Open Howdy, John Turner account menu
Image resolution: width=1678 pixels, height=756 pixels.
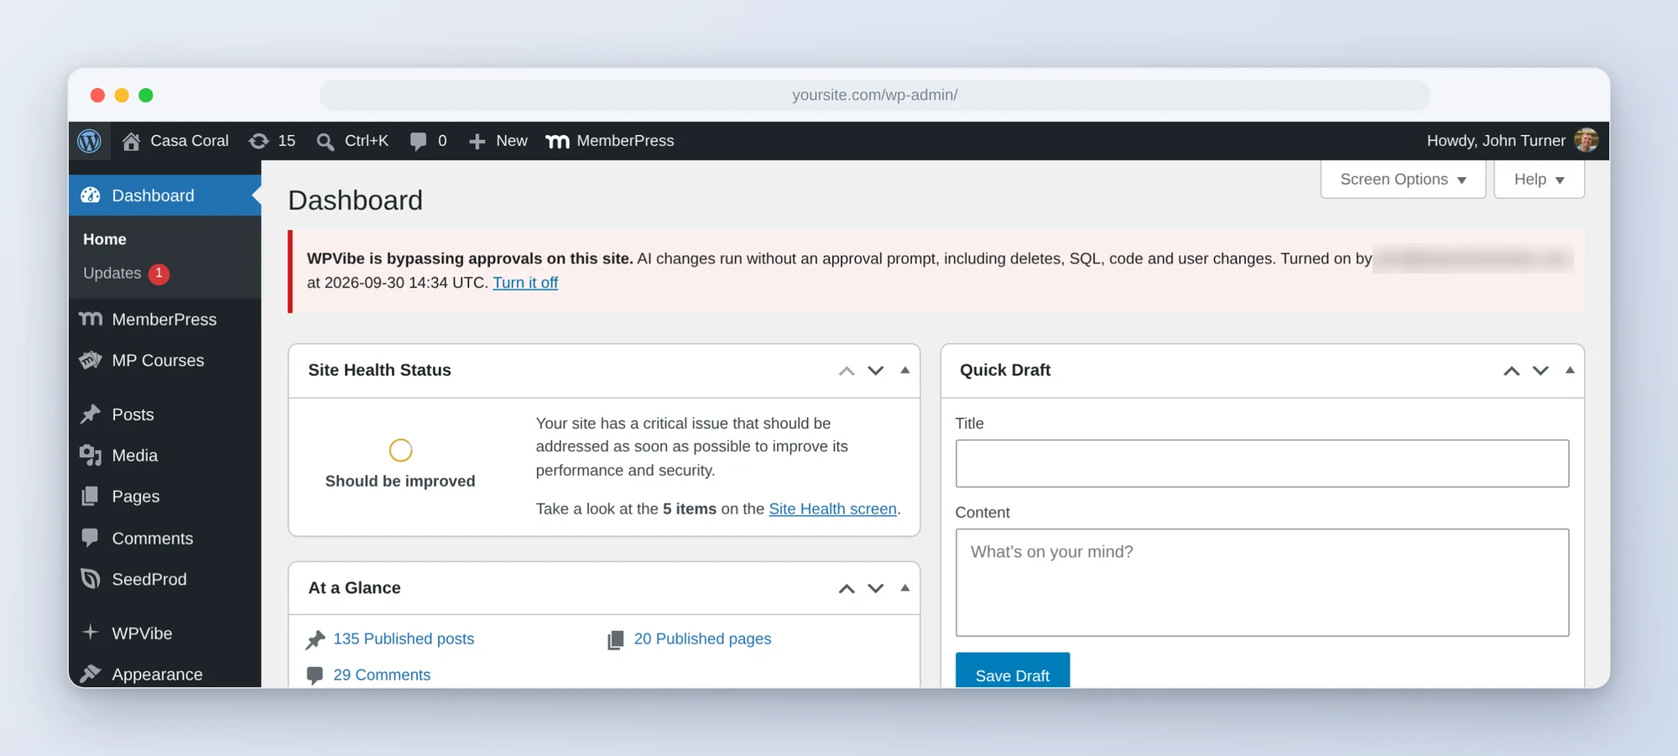pyautogui.click(x=1512, y=141)
